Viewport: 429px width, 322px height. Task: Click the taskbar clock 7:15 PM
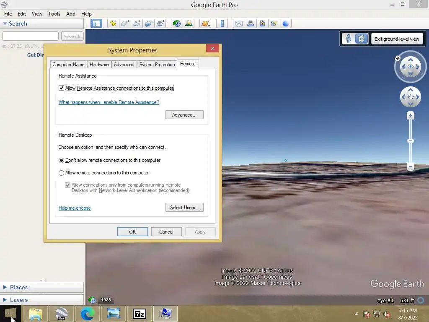pos(408,311)
